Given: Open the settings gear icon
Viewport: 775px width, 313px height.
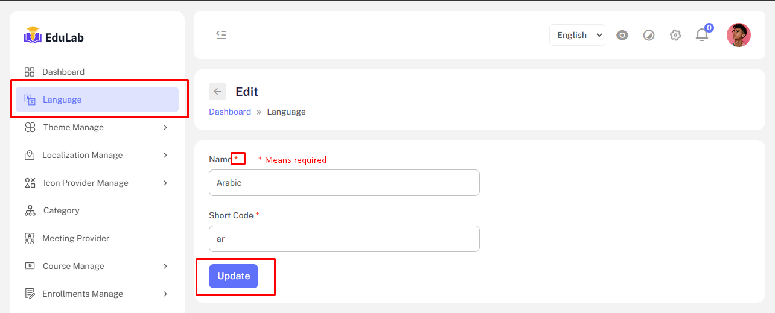Looking at the screenshot, I should coord(675,35).
